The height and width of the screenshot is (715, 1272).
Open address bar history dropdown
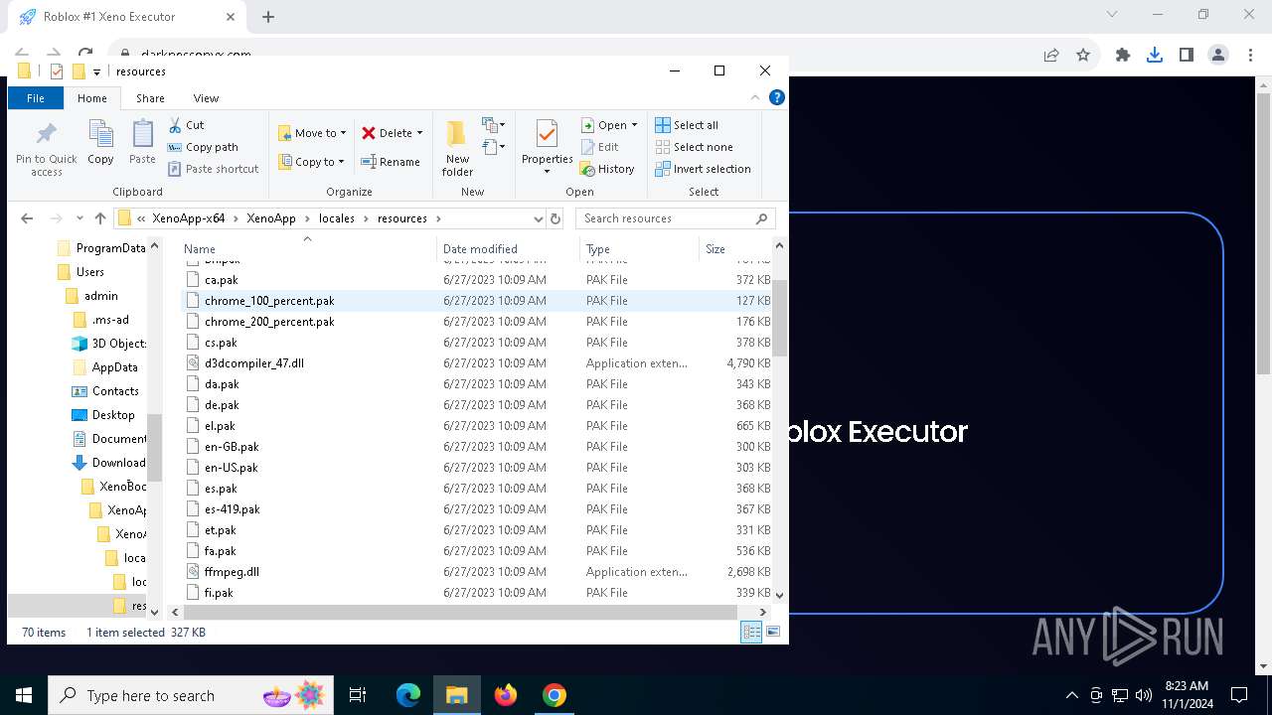point(538,218)
